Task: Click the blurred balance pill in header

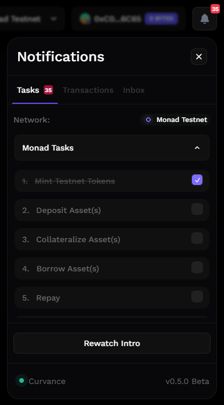Action: coord(161,19)
